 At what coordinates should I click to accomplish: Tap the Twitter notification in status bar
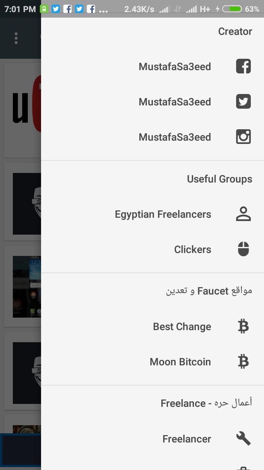click(56, 9)
